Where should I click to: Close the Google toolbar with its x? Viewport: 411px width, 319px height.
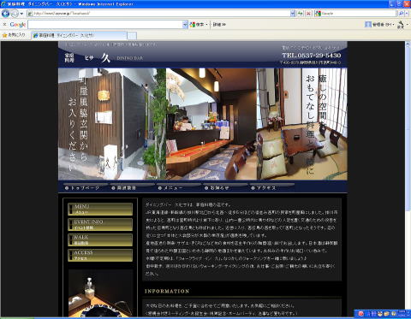click(4, 25)
